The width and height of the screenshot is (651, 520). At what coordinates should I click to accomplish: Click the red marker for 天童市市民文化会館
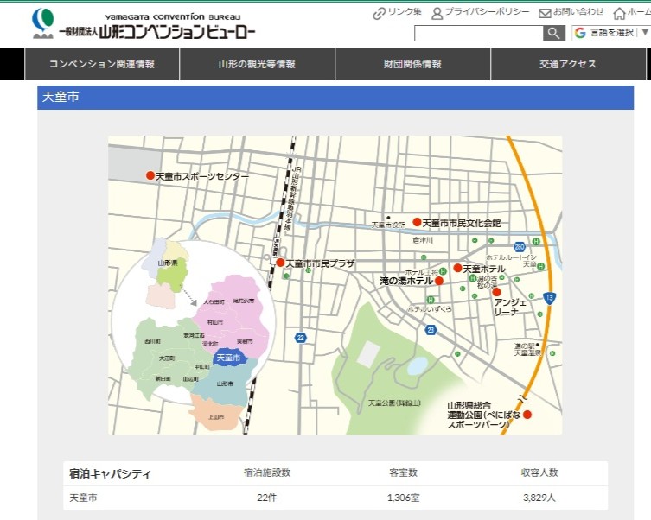[x=417, y=222]
